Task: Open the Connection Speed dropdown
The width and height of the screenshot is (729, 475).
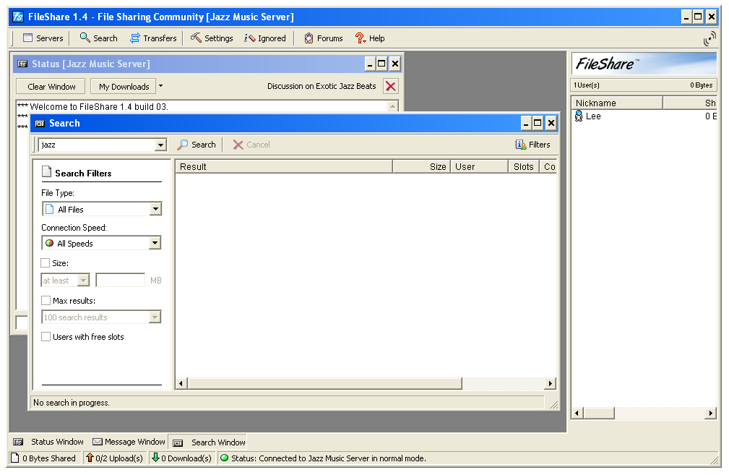Action: click(x=155, y=244)
